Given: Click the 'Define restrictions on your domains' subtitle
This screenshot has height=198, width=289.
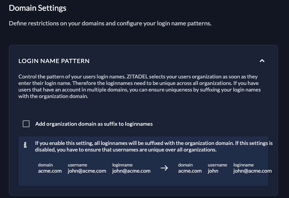Looking at the screenshot, I should [110, 23].
